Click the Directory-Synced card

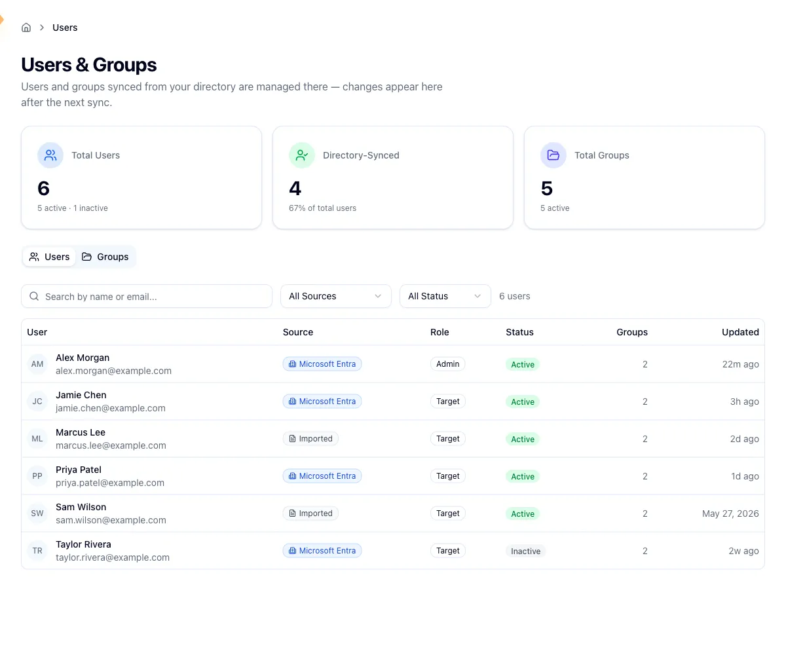tap(393, 178)
